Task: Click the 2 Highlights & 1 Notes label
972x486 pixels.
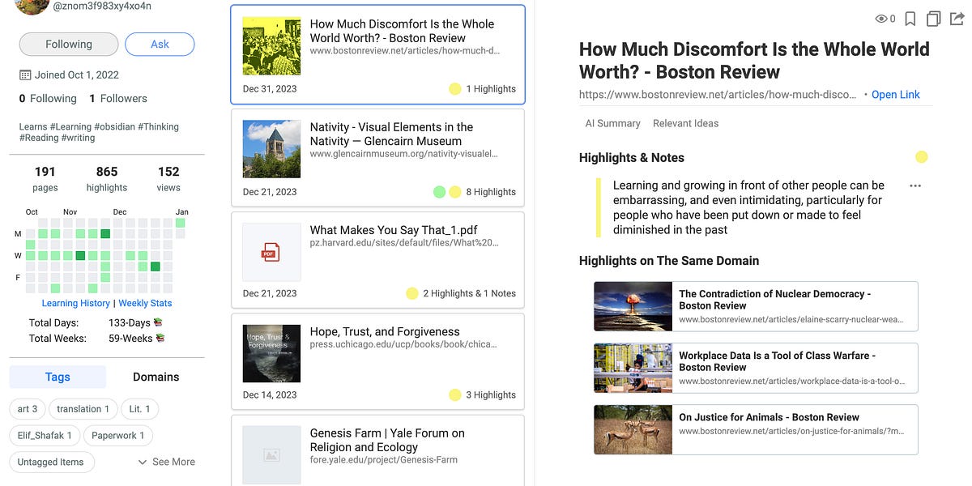Action: (470, 293)
